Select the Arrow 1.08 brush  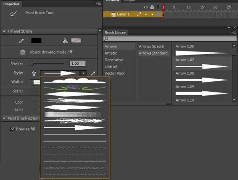[x=202, y=77]
